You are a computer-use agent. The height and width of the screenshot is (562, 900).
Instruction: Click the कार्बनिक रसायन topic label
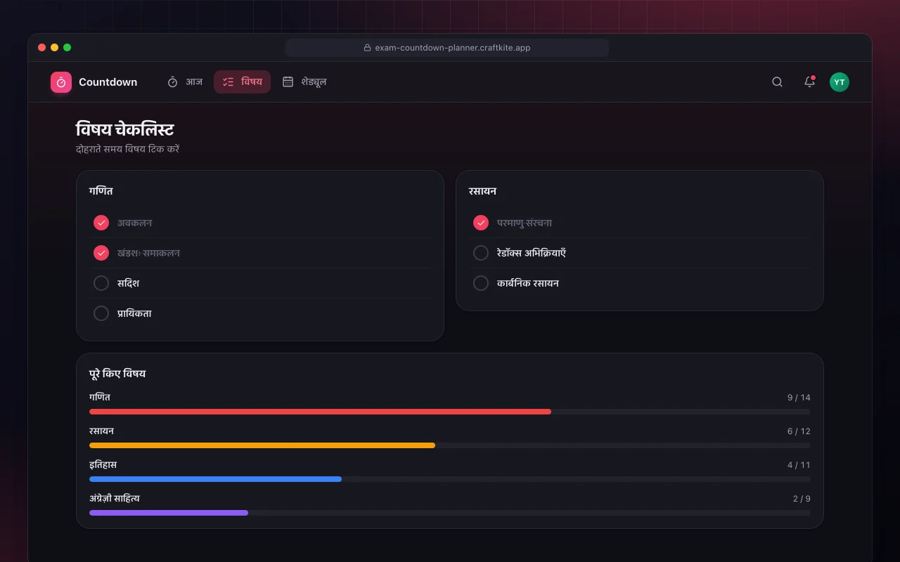[528, 283]
